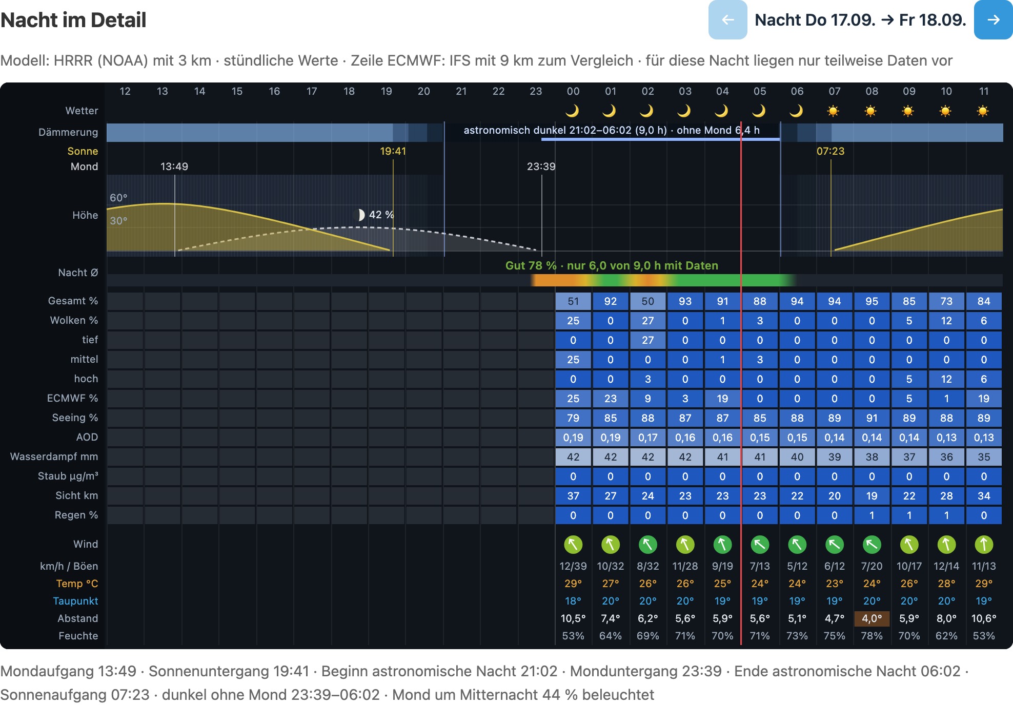Click the 'Nacht Do 17.09. → Fr 18.09.' label

point(860,20)
